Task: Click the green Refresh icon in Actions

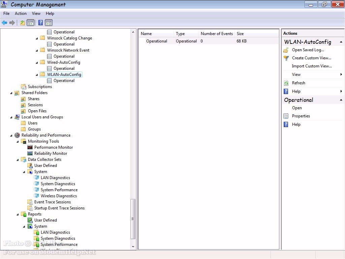Action: click(x=286, y=83)
